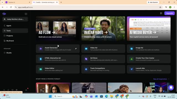Open the Chrome profile avatar
Viewport: 177px width, 99px height.
[170, 7]
